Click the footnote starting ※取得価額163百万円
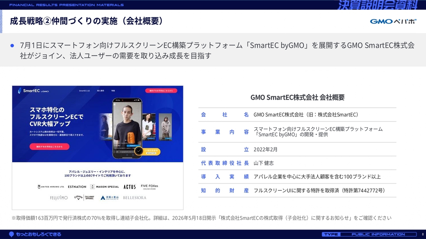This screenshot has width=426, height=239. coord(201,218)
